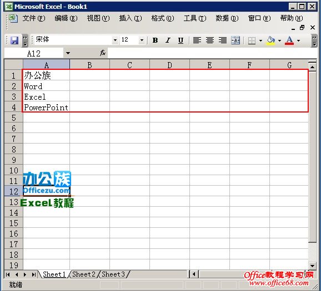Click the Save floppy disk icon
321x291 pixels.
(14, 40)
